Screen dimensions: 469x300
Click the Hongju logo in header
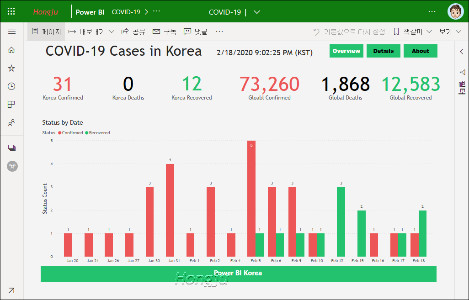45,12
